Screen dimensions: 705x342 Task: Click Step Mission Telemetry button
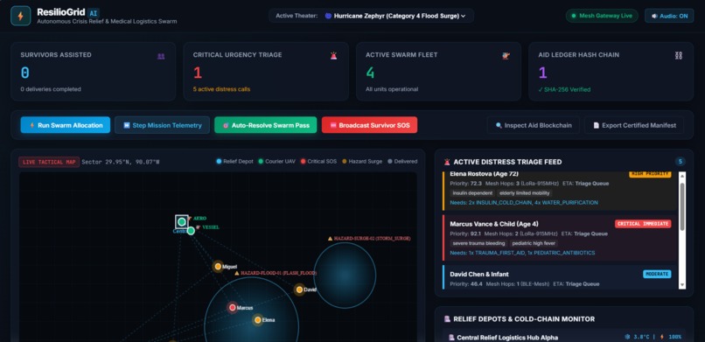(163, 125)
